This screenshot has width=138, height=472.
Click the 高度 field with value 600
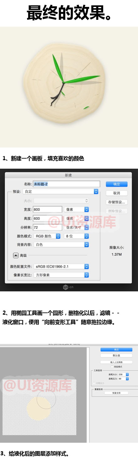pyautogui.click(x=47, y=218)
